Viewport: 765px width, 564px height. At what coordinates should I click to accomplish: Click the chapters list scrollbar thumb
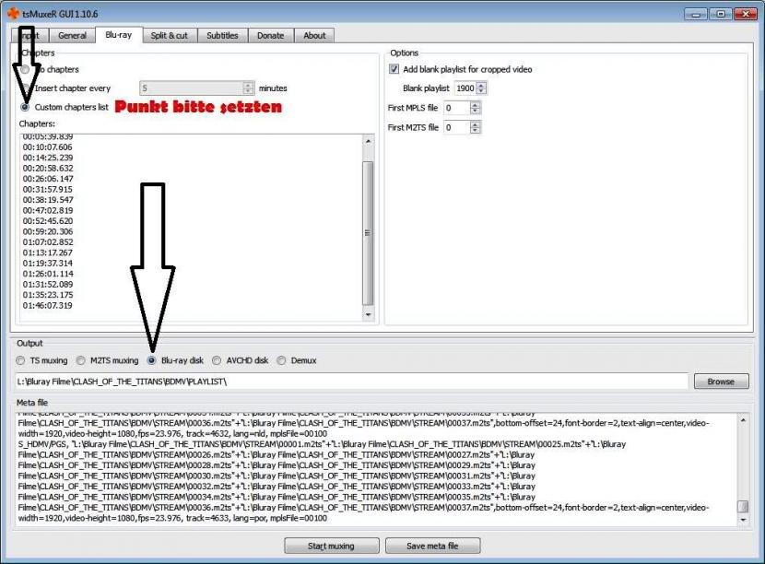click(368, 233)
